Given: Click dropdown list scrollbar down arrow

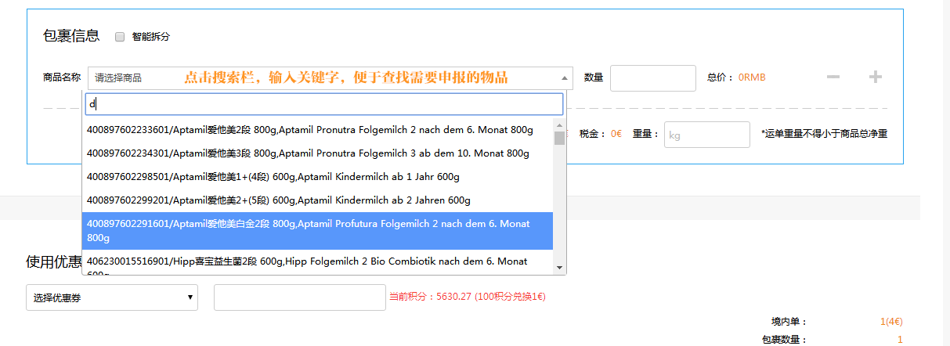Looking at the screenshot, I should pyautogui.click(x=559, y=268).
